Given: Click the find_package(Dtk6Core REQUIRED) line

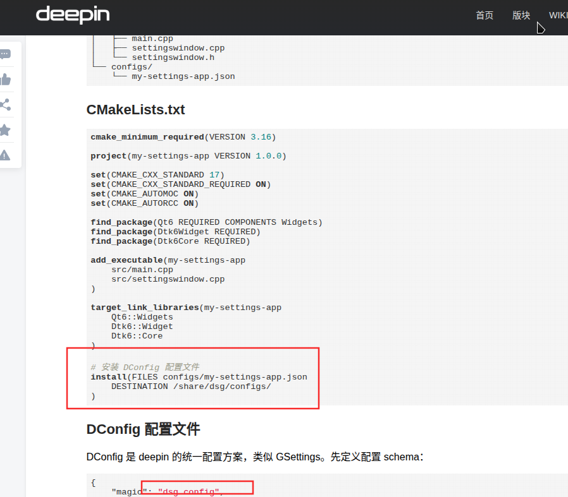Looking at the screenshot, I should (x=170, y=241).
